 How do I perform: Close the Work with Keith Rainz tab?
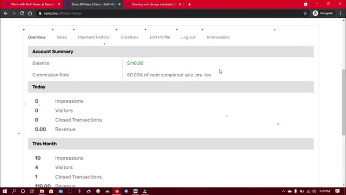59,4
